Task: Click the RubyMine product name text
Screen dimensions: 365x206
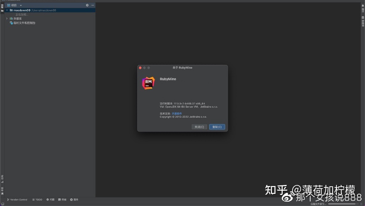Action: (168, 79)
